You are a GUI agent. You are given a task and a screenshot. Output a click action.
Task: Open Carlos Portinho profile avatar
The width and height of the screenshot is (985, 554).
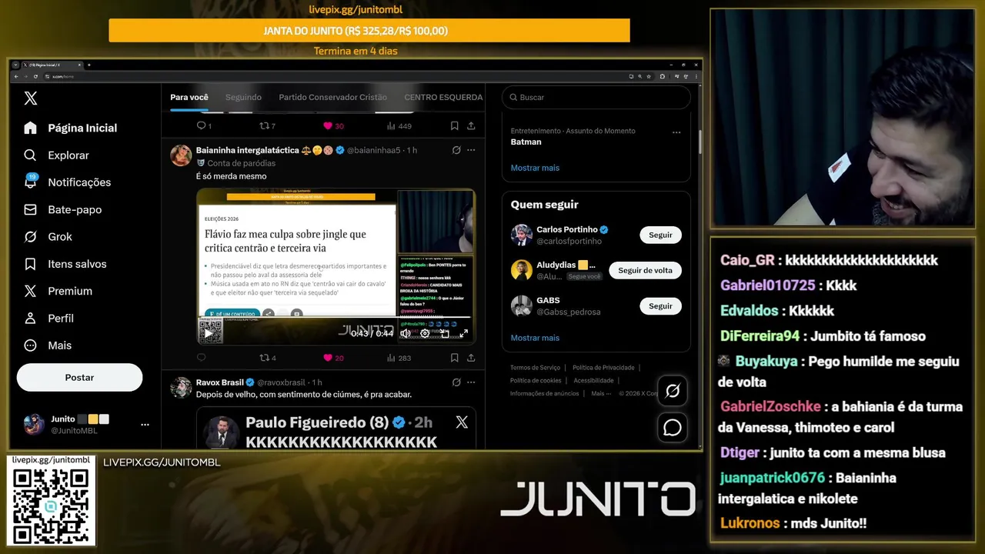click(522, 235)
